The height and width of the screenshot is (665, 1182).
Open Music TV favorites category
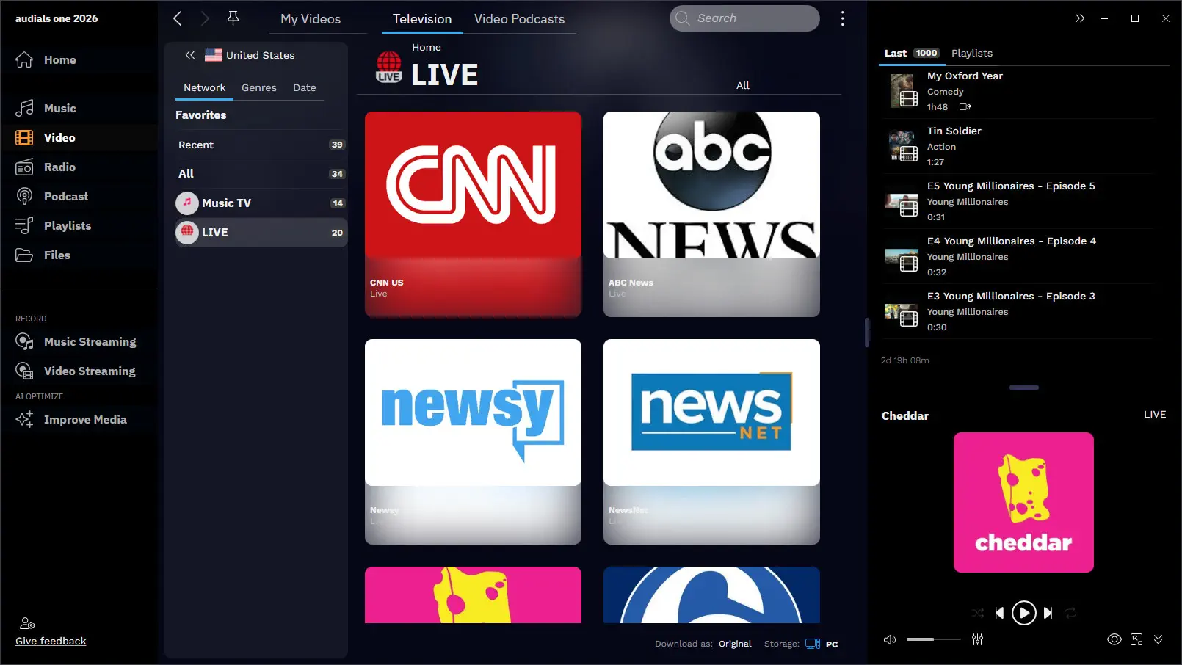tap(226, 203)
